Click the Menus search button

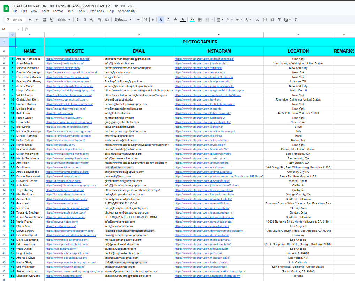tap(15, 20)
